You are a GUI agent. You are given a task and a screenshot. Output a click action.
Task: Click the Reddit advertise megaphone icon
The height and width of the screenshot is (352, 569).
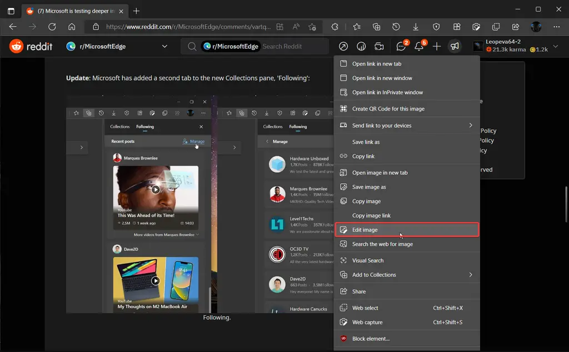455,47
